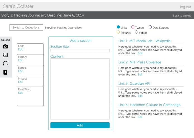Edit the History section
Image resolution: width=194 pixels, height=138 pixels.
(x=20, y=60)
